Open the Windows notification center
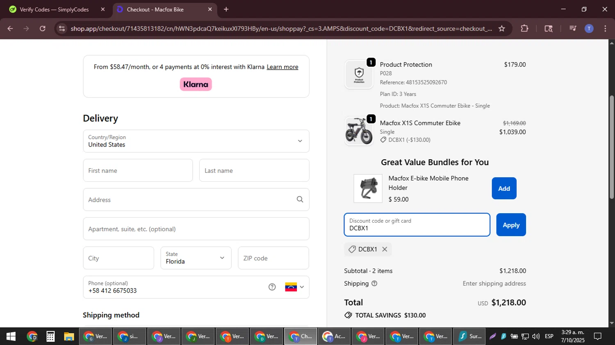Viewport: 615px width, 345px height. coord(598,336)
